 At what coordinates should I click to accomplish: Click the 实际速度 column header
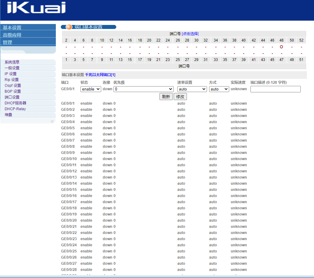coord(238,82)
